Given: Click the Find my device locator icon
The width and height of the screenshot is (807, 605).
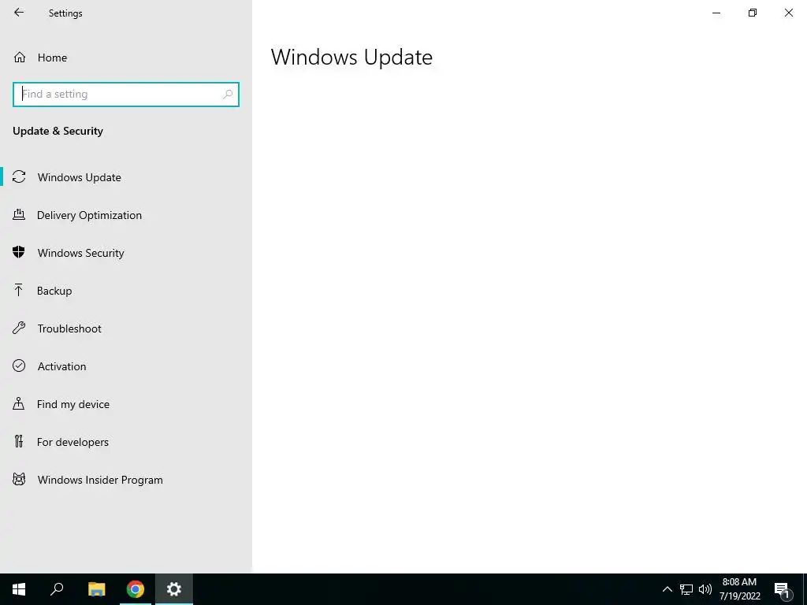Looking at the screenshot, I should tap(19, 403).
